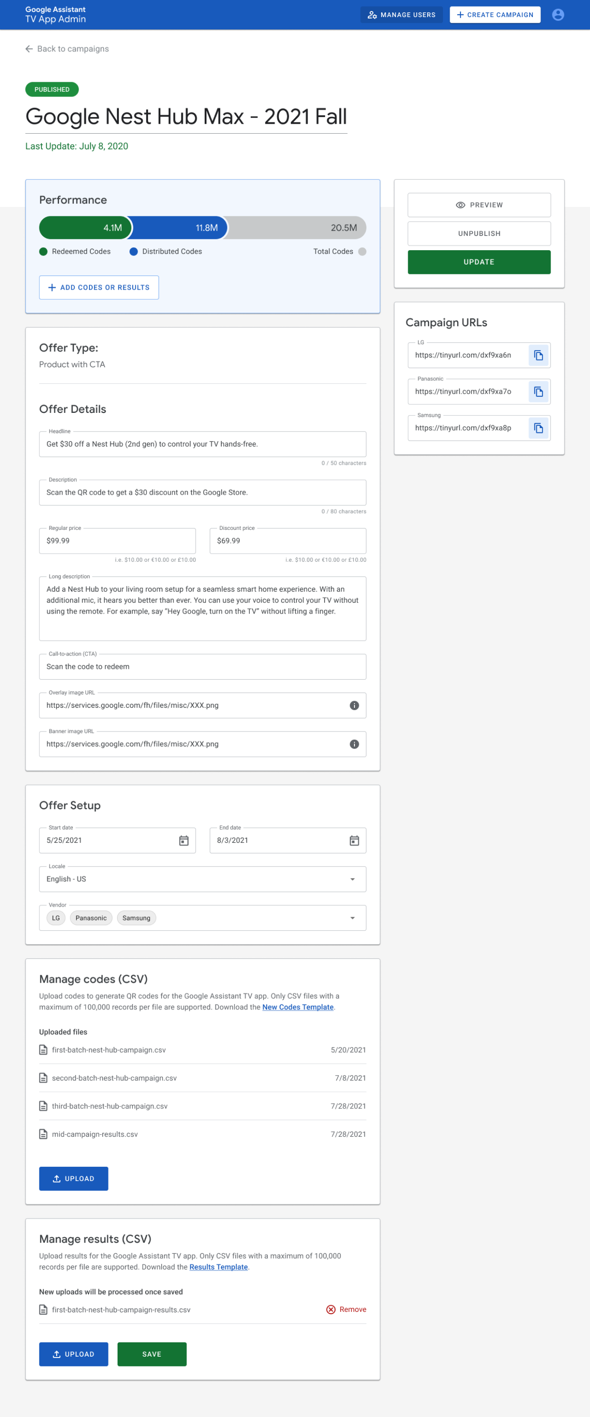This screenshot has height=1417, width=590.
Task: Open the End date calendar picker
Action: coord(354,840)
